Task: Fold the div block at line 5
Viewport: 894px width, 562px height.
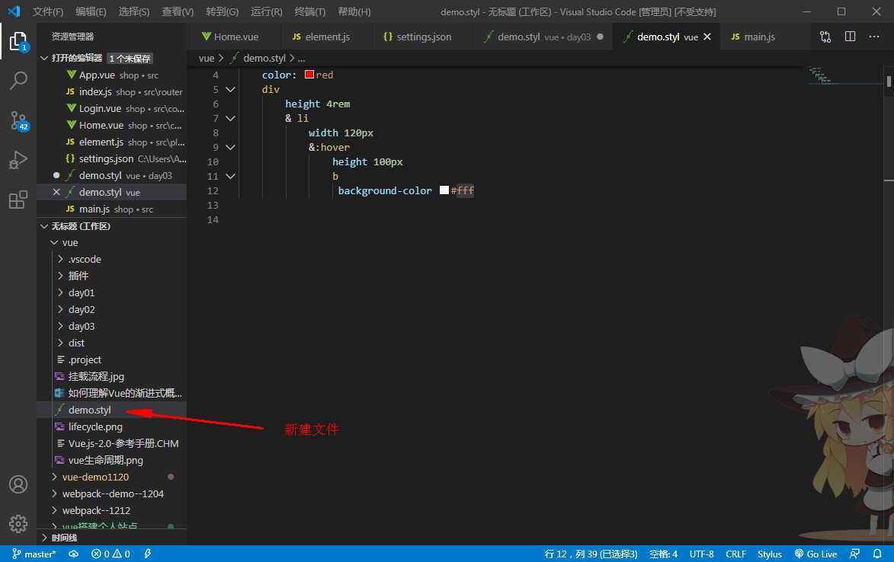Action: (230, 89)
